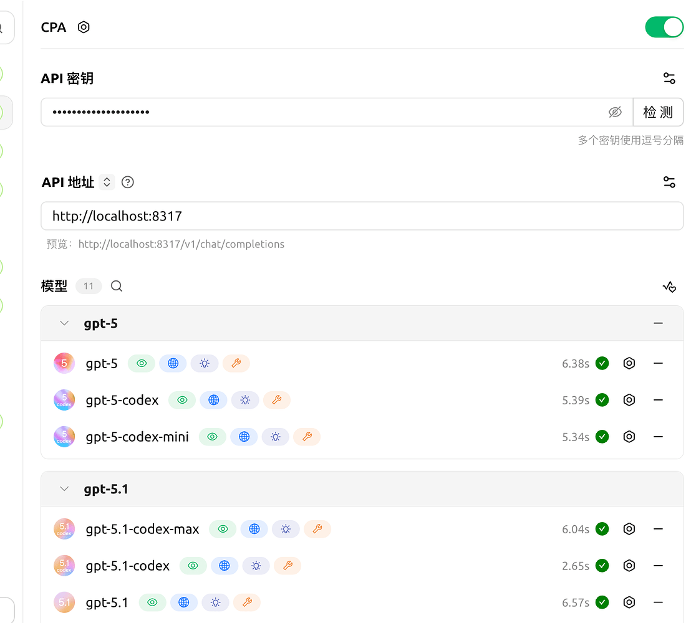Open settings for gpt-5-codex
Viewport: 691px width, 623px height.
pos(629,400)
